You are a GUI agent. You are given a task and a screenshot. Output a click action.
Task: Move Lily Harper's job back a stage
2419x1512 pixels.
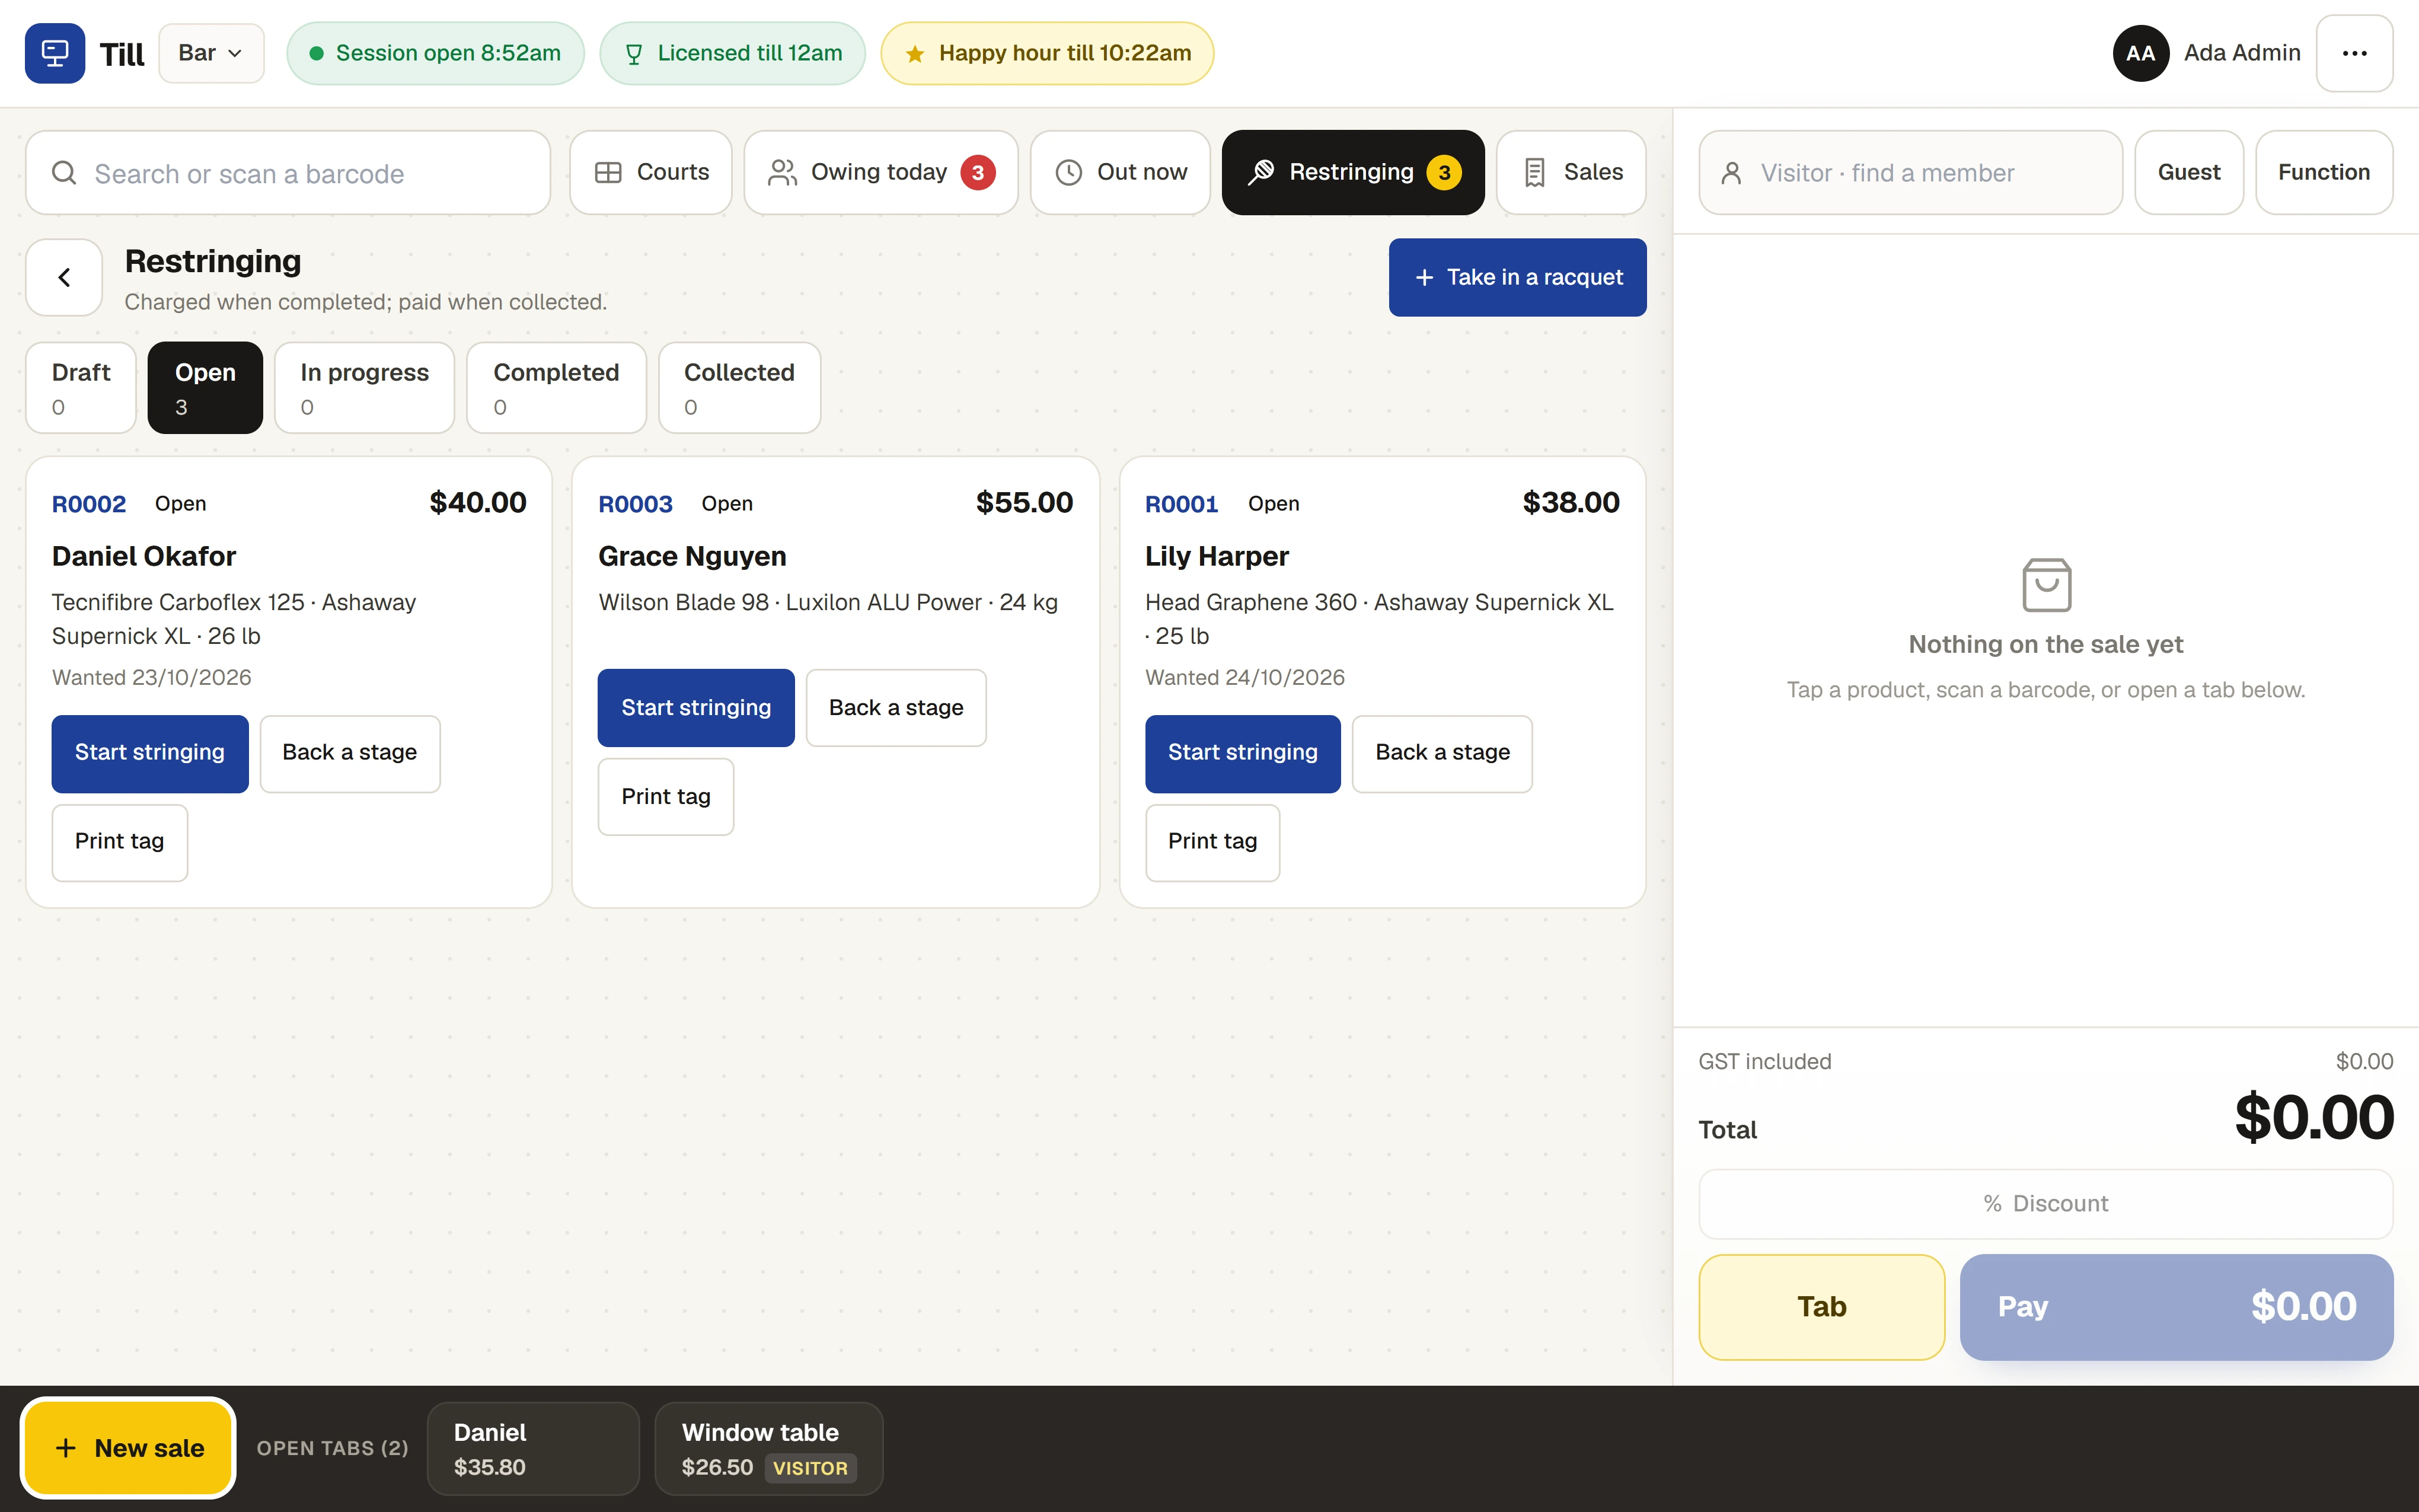(x=1443, y=753)
